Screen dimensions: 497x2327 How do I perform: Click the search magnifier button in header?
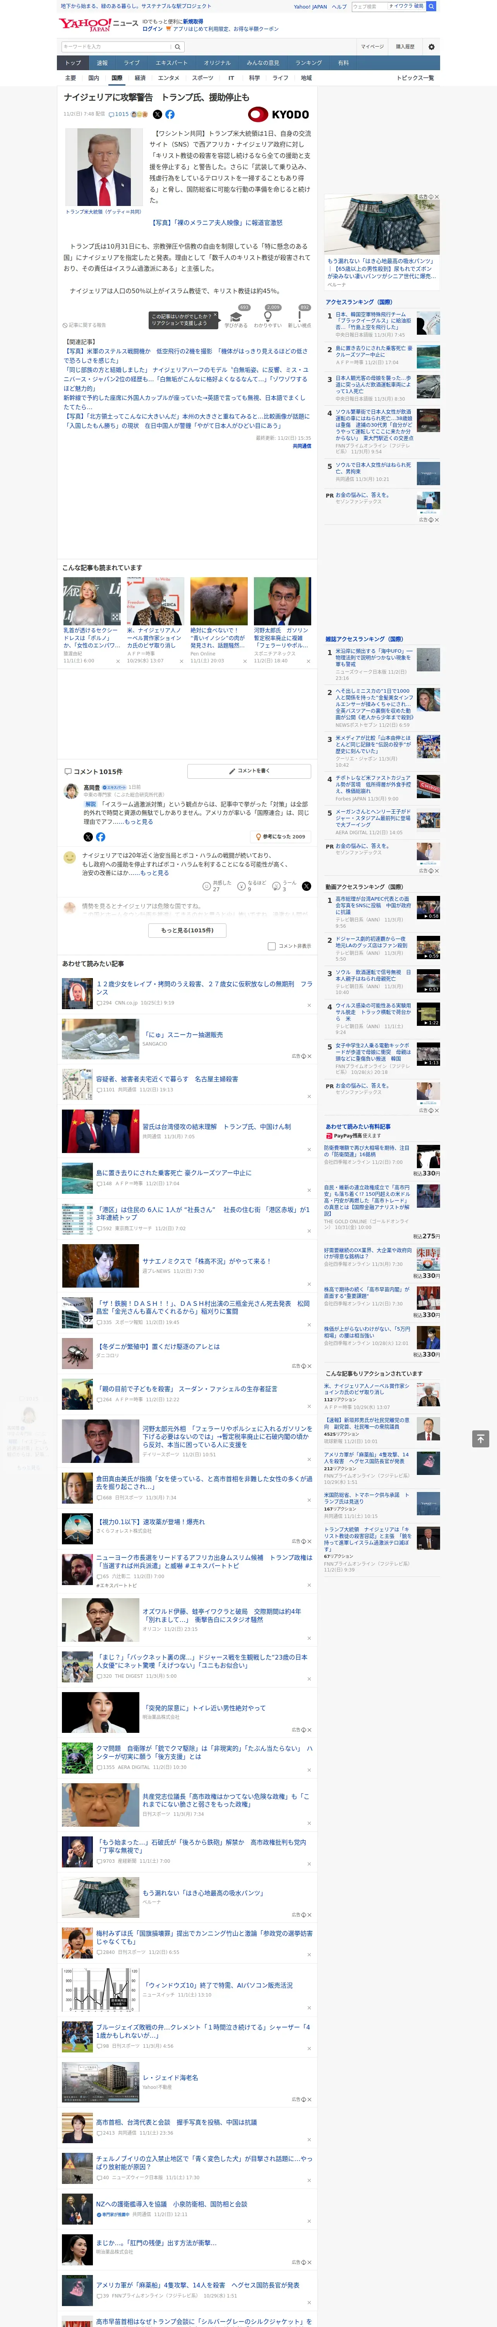tap(178, 47)
